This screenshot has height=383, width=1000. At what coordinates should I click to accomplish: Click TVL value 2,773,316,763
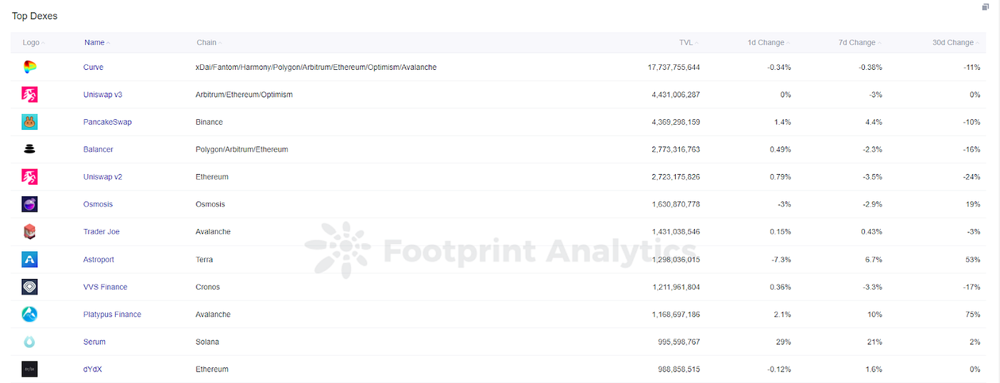tap(676, 150)
